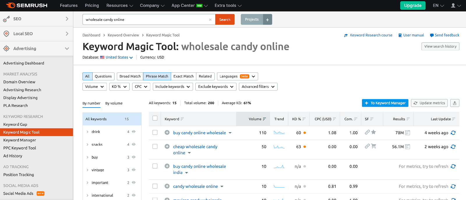Screen dimensions: 466x200
Task: Sort by Last Update column sort icon
Action: pos(454,119)
